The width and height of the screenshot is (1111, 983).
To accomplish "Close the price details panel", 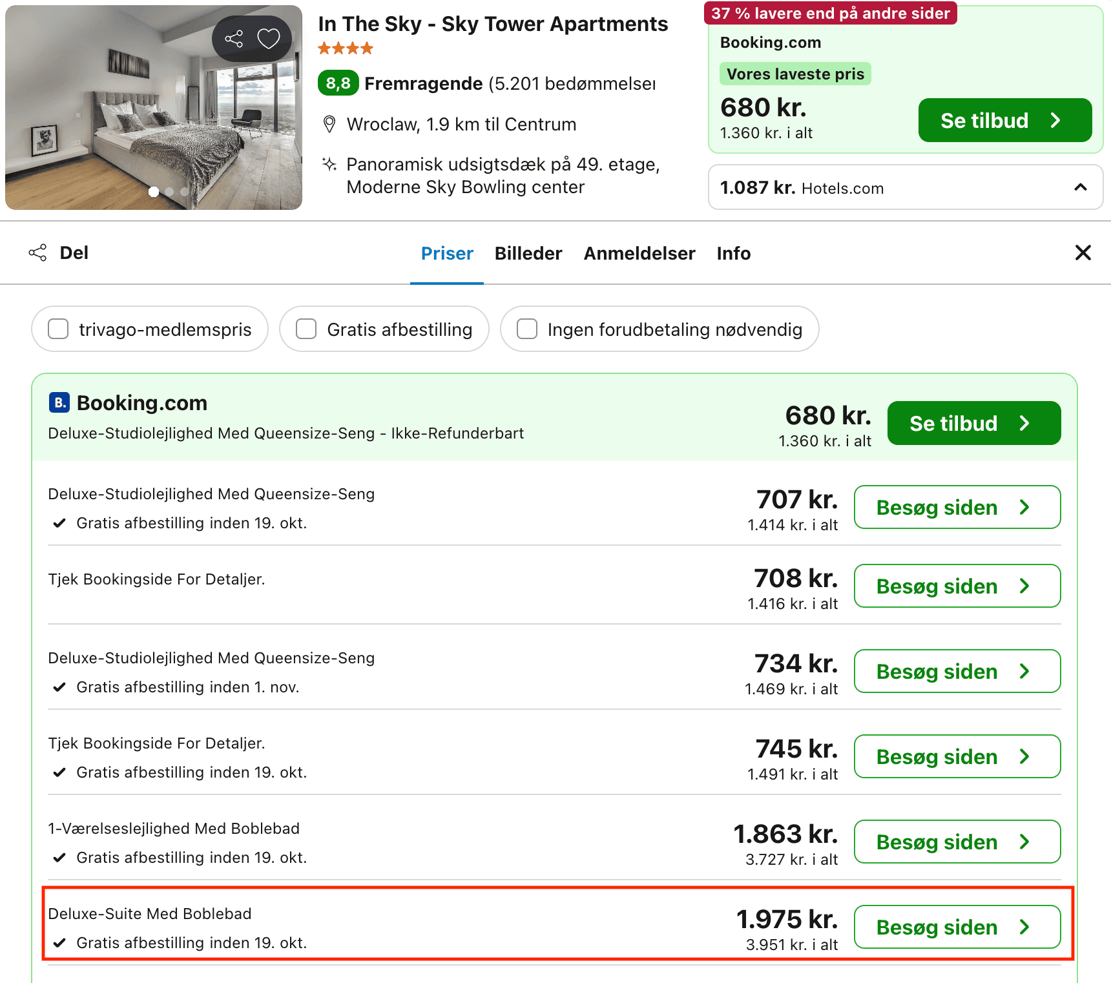I will [1083, 253].
